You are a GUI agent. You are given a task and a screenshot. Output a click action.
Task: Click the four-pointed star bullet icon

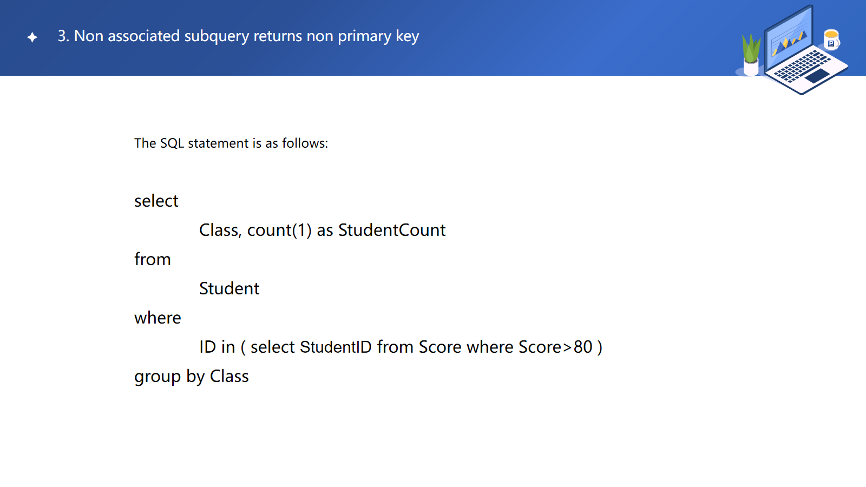32,37
